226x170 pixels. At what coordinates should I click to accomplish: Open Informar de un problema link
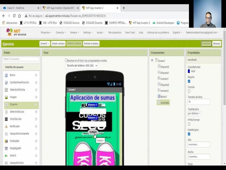pos(158,33)
